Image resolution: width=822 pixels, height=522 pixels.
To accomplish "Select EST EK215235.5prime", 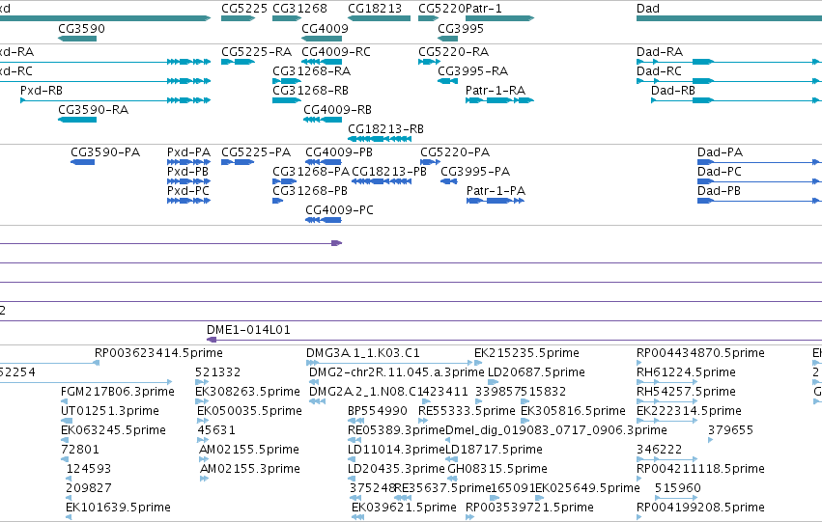I will point(477,363).
